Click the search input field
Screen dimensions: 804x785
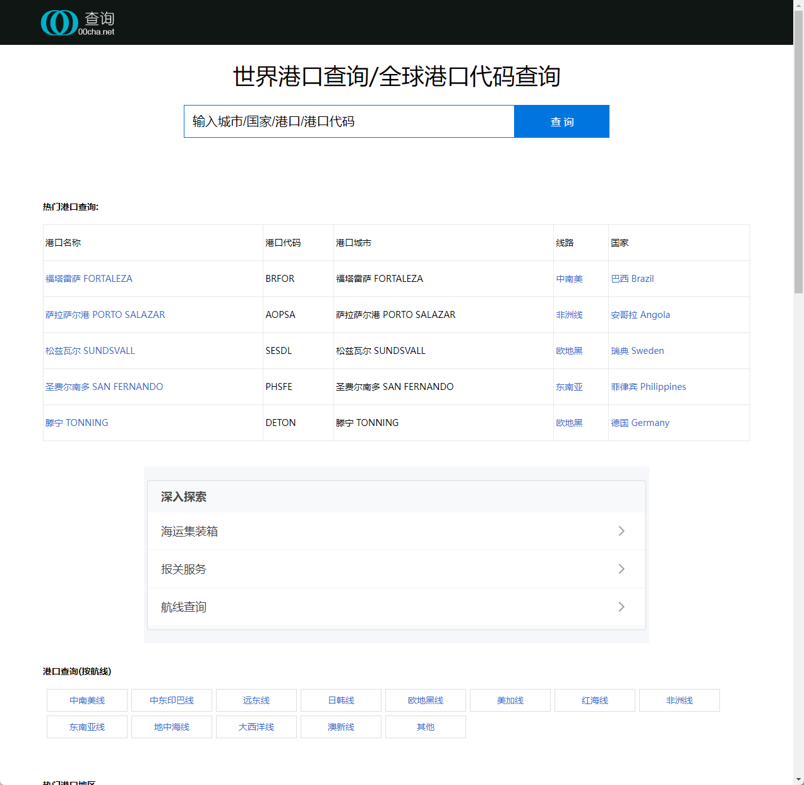point(349,121)
